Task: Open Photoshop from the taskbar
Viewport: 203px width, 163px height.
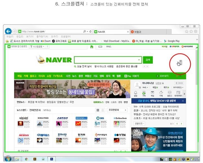Action: (52, 159)
